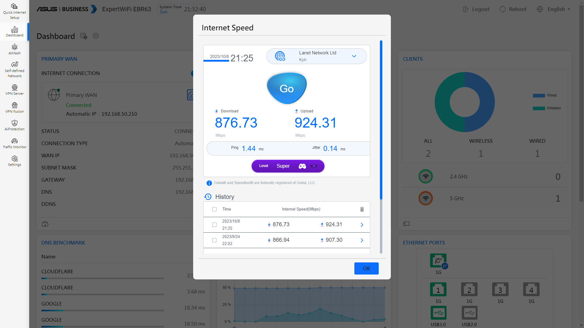
Task: Open AiMesh from the sidebar
Action: click(14, 49)
